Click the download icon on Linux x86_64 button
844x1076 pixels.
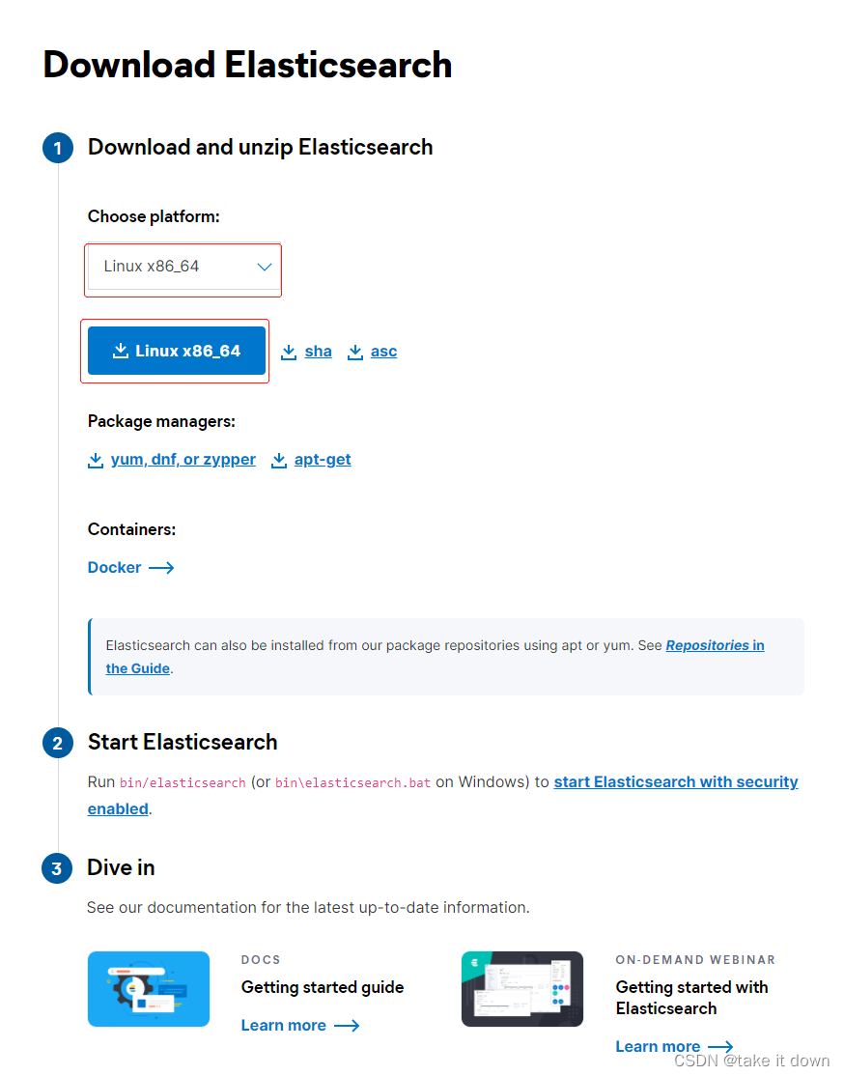(x=122, y=350)
